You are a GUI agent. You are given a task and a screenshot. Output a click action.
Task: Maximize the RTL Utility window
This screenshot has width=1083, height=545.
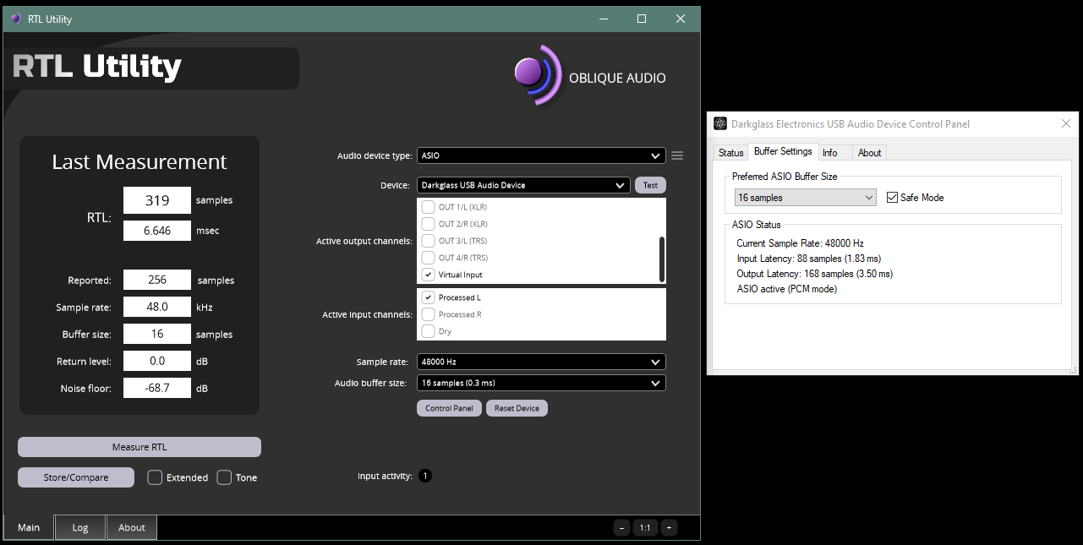point(642,19)
